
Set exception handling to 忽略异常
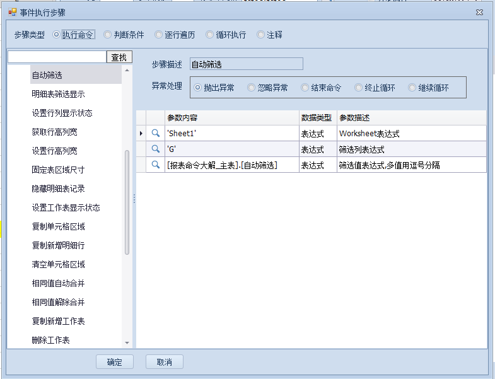(252, 88)
